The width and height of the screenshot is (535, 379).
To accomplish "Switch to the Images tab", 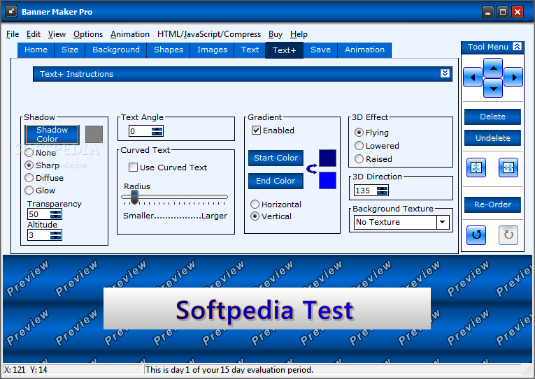I will 212,50.
